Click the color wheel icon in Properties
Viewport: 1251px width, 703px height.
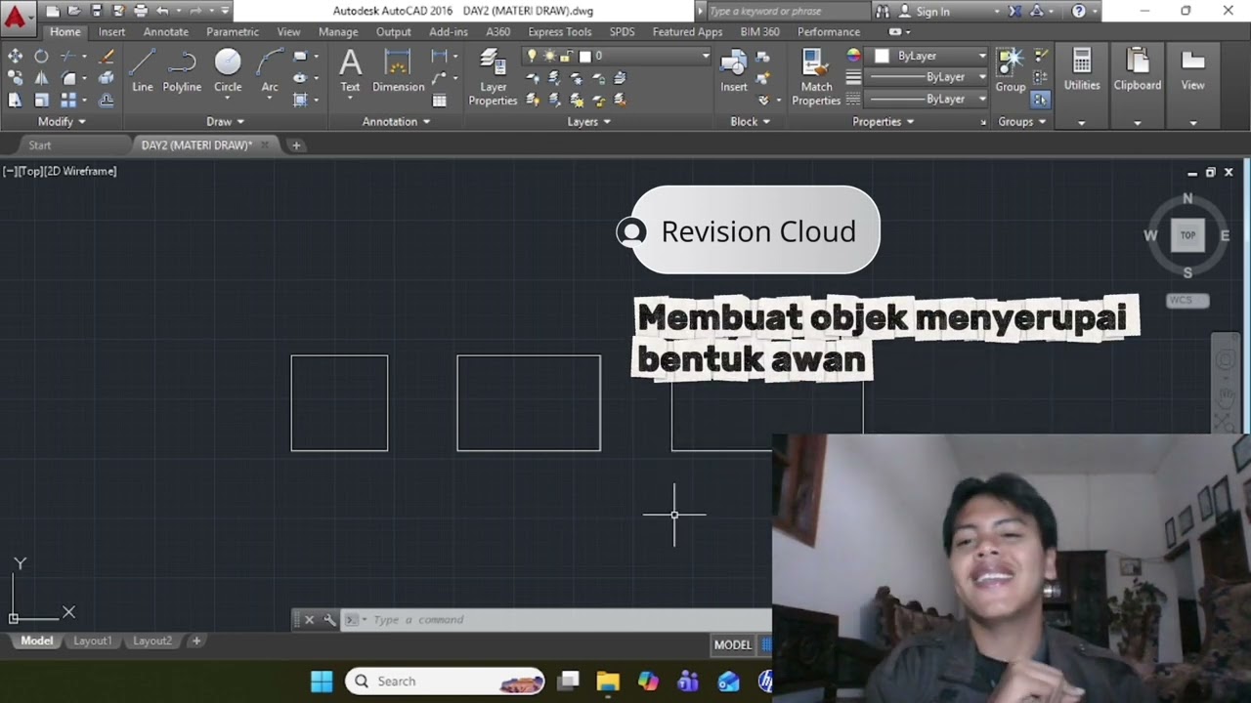(x=853, y=56)
